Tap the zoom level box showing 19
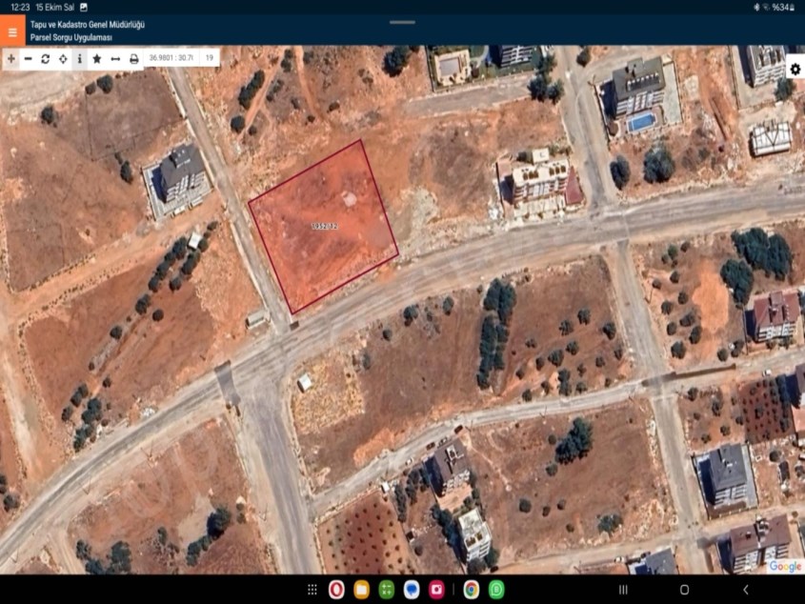805x604 pixels. [x=209, y=58]
